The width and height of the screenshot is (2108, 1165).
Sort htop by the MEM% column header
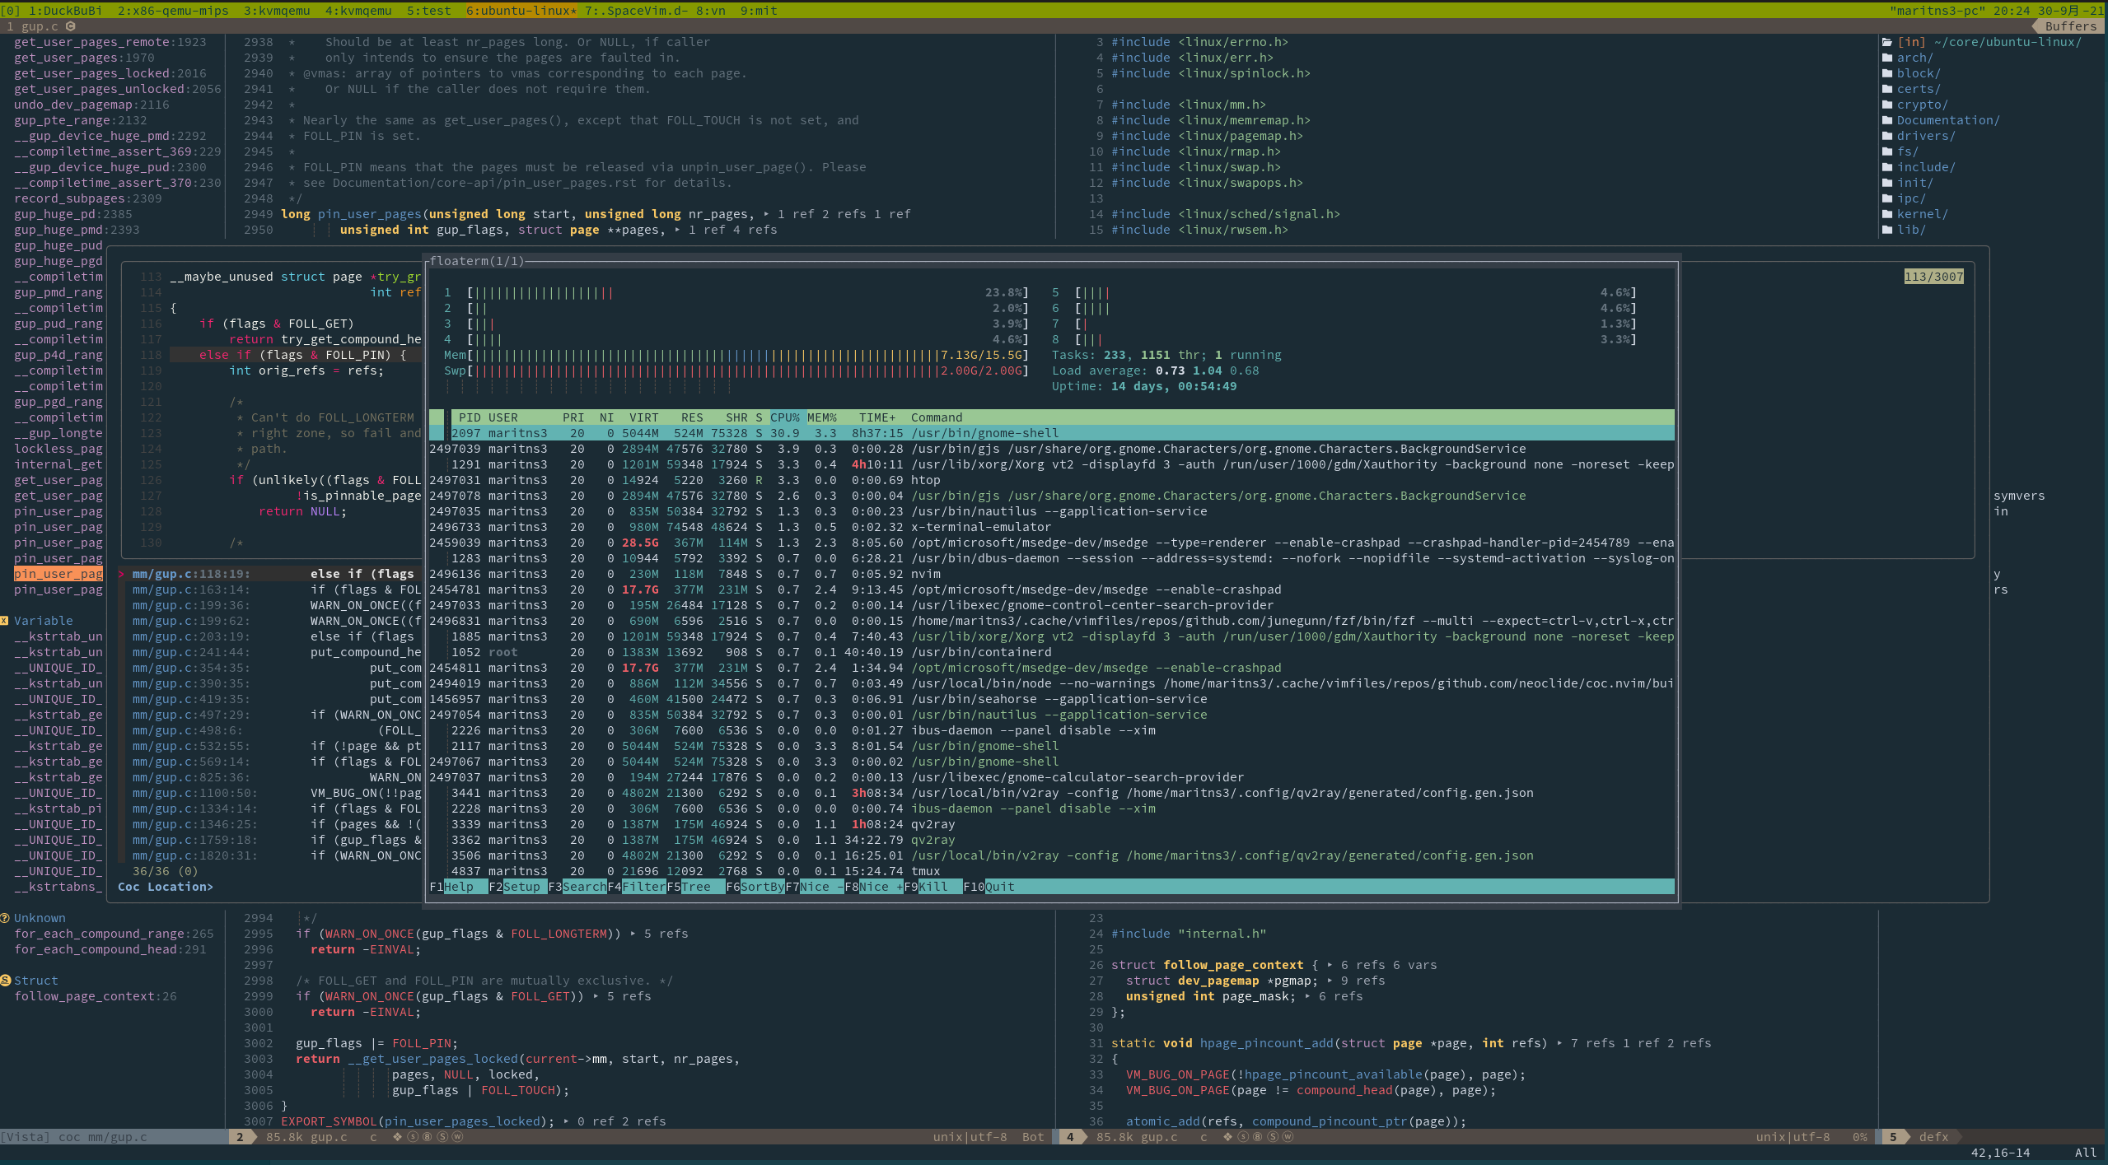point(822,417)
